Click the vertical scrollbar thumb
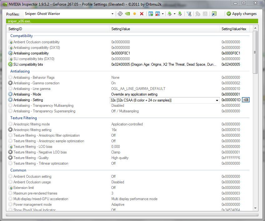Viewport: 265px width, 221px height. coord(255,52)
